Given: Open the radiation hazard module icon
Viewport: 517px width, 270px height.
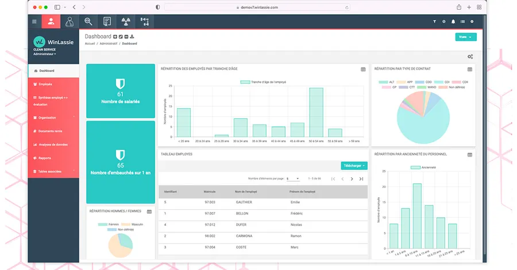Looking at the screenshot, I should (125, 22).
